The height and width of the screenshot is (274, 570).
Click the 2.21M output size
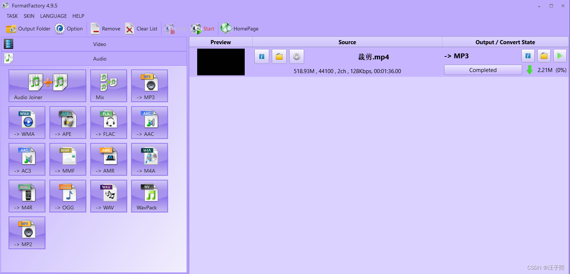pos(545,70)
